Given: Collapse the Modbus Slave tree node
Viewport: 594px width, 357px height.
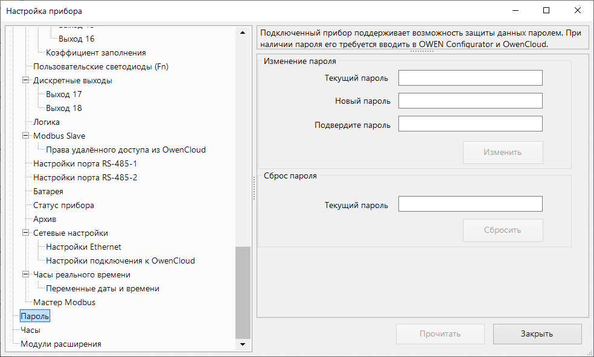Looking at the screenshot, I should [26, 136].
